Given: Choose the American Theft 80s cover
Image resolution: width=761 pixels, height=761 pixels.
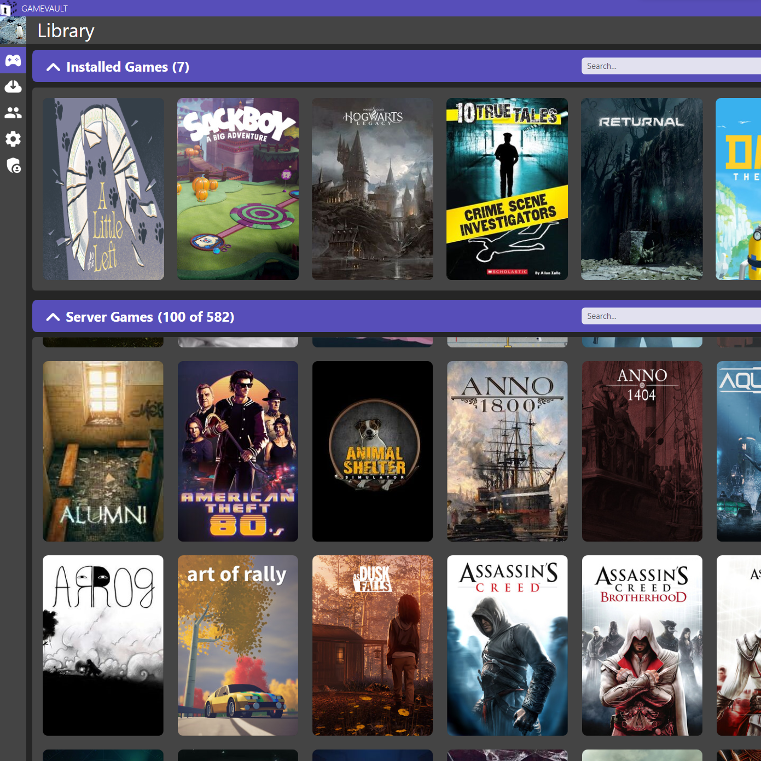Looking at the screenshot, I should pyautogui.click(x=237, y=451).
